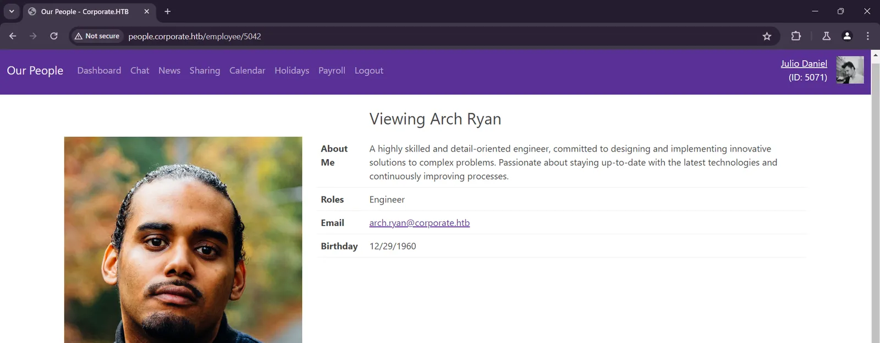Click Julio Daniel's avatar thumbnail
Viewport: 880px width, 343px height.
(850, 70)
